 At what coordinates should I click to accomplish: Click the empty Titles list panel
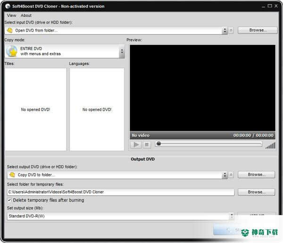point(35,109)
